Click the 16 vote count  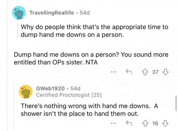click(155, 123)
